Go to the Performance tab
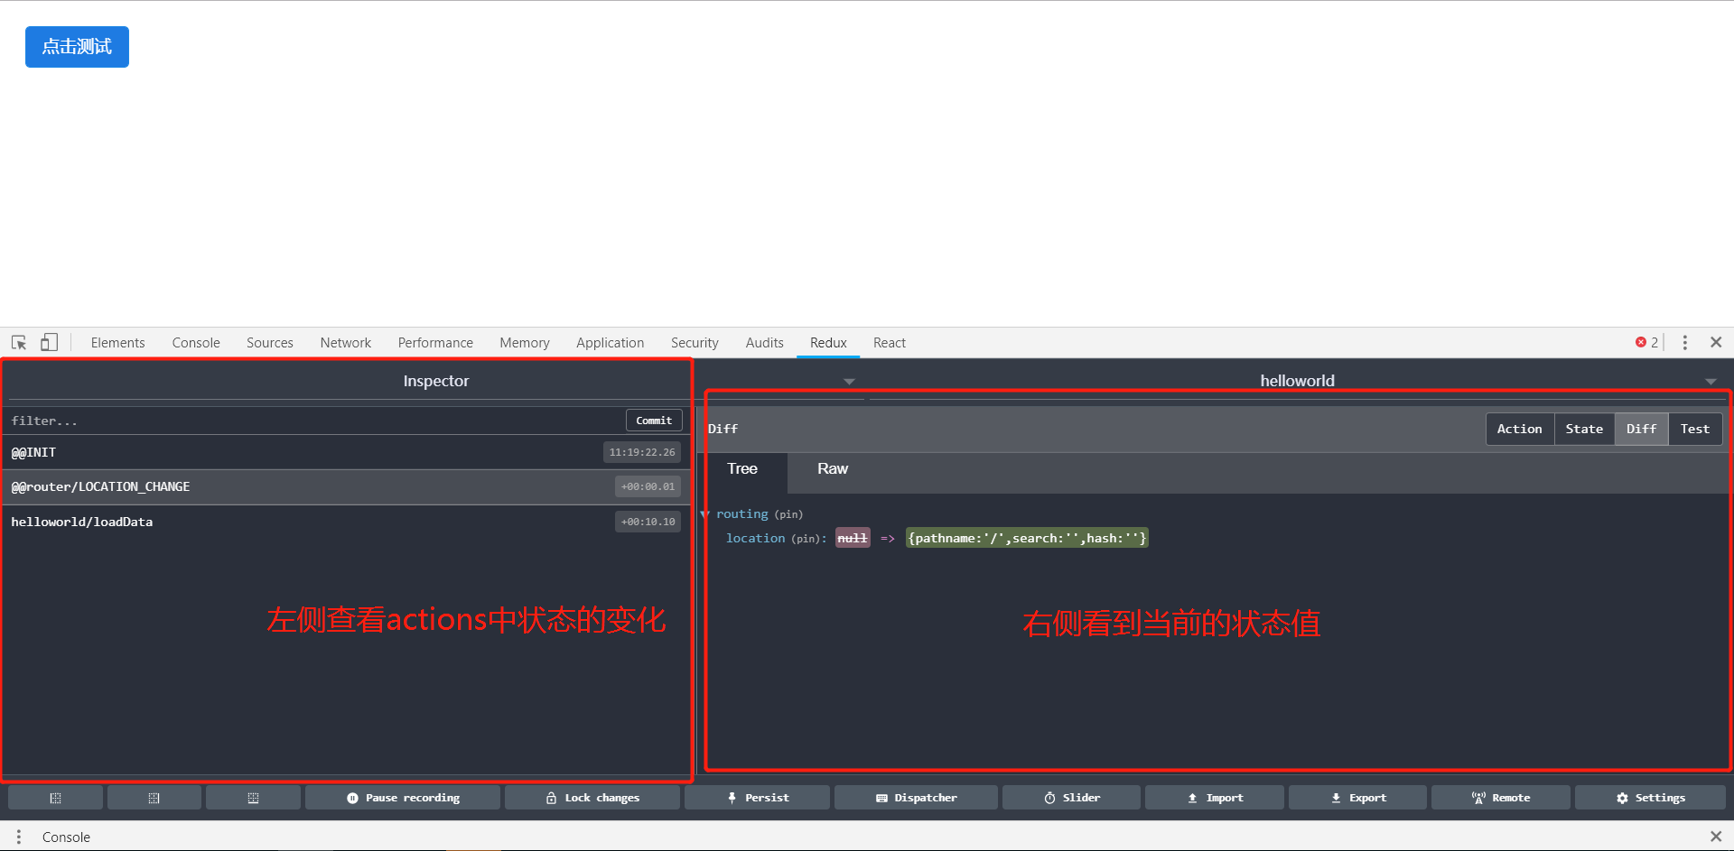This screenshot has height=851, width=1734. click(435, 343)
